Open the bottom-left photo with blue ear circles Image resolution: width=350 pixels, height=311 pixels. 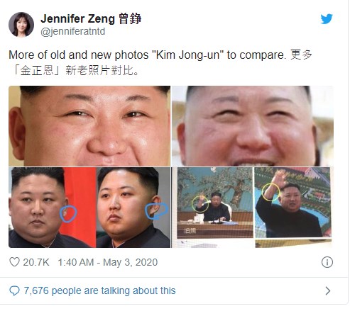[89, 208]
